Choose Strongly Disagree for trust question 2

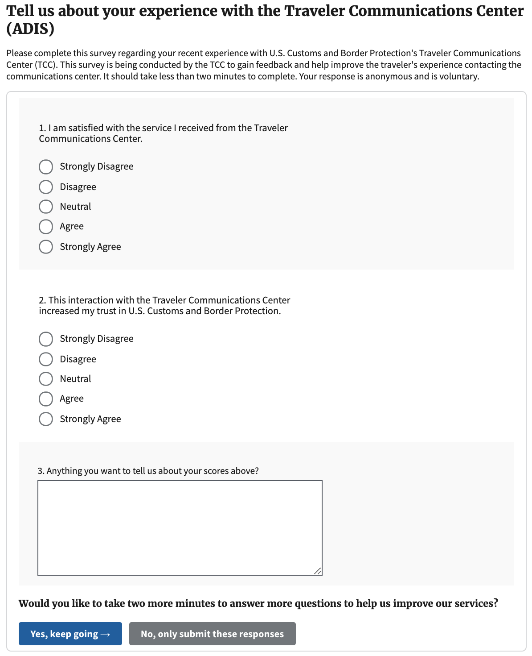pyautogui.click(x=46, y=339)
